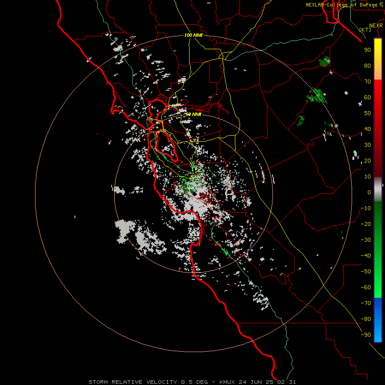Select the -60 value on the velocity scale

click(x=366, y=287)
